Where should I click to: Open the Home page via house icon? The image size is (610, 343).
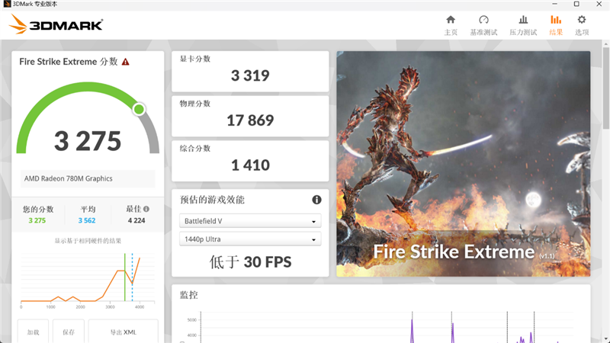[x=451, y=20]
